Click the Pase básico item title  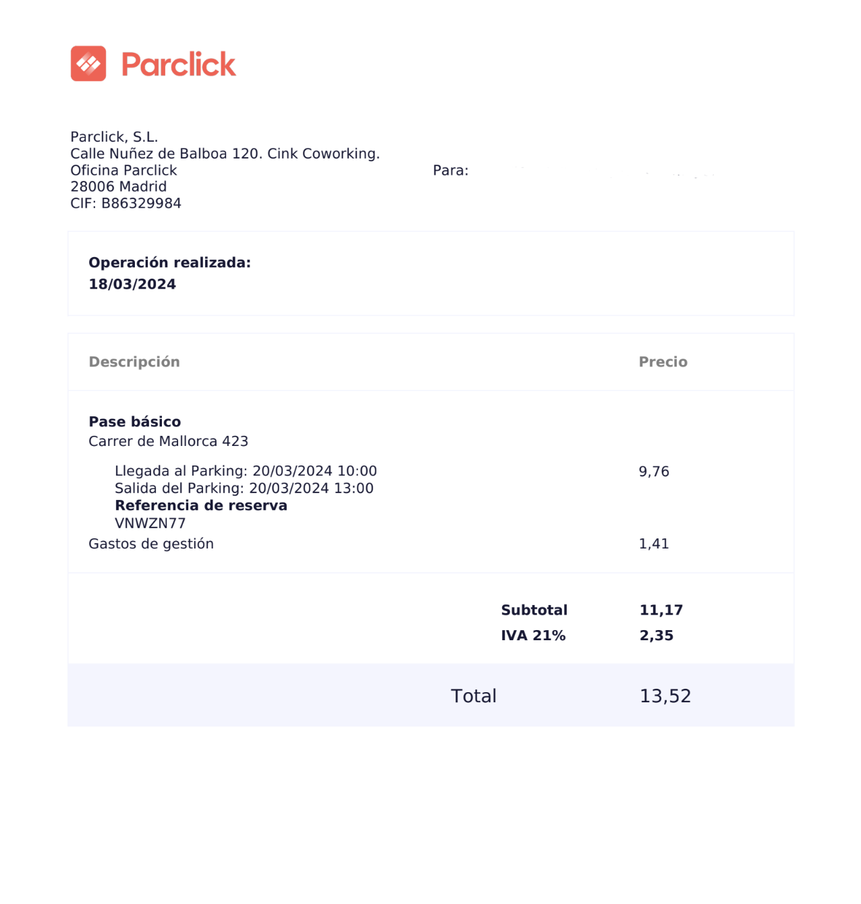click(135, 422)
